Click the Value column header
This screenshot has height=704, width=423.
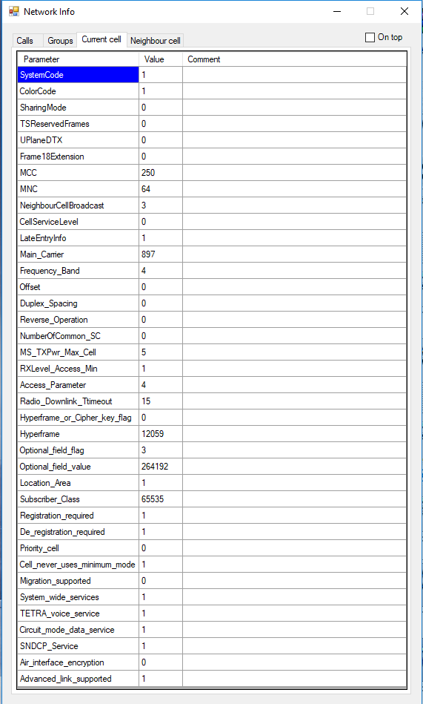click(161, 59)
